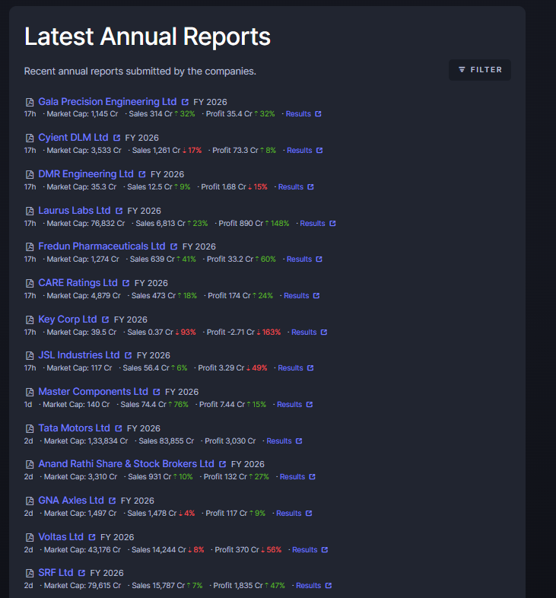Click external link icon after Fredun Pharmaceuticals Ltd
Viewport: 556px width, 598px height.
pos(174,247)
